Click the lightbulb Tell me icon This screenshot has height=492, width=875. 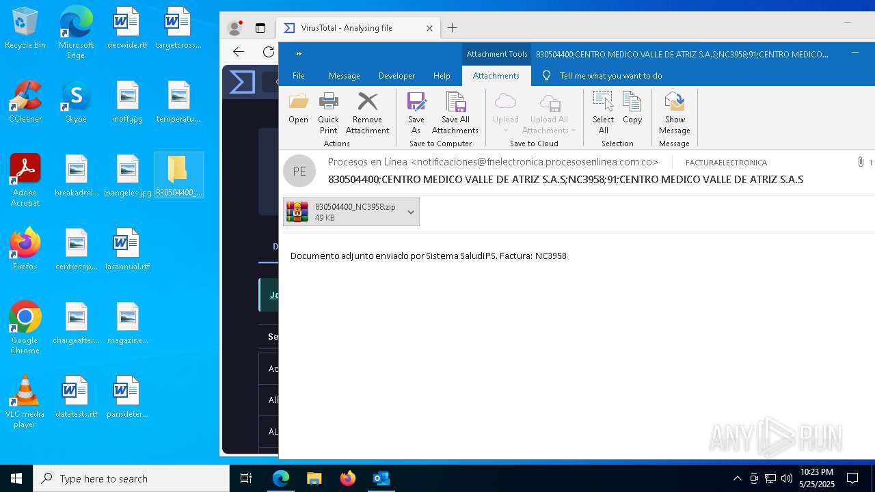pos(546,76)
